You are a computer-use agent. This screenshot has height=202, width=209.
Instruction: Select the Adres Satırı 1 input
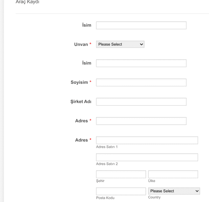pos(147,140)
